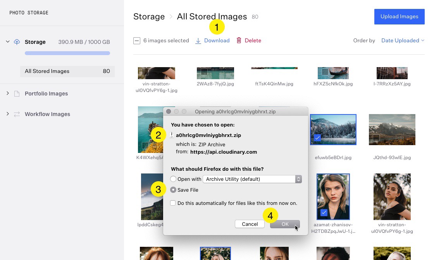434x260 pixels.
Task: Click the storage usage progress bar
Action: 67,53
